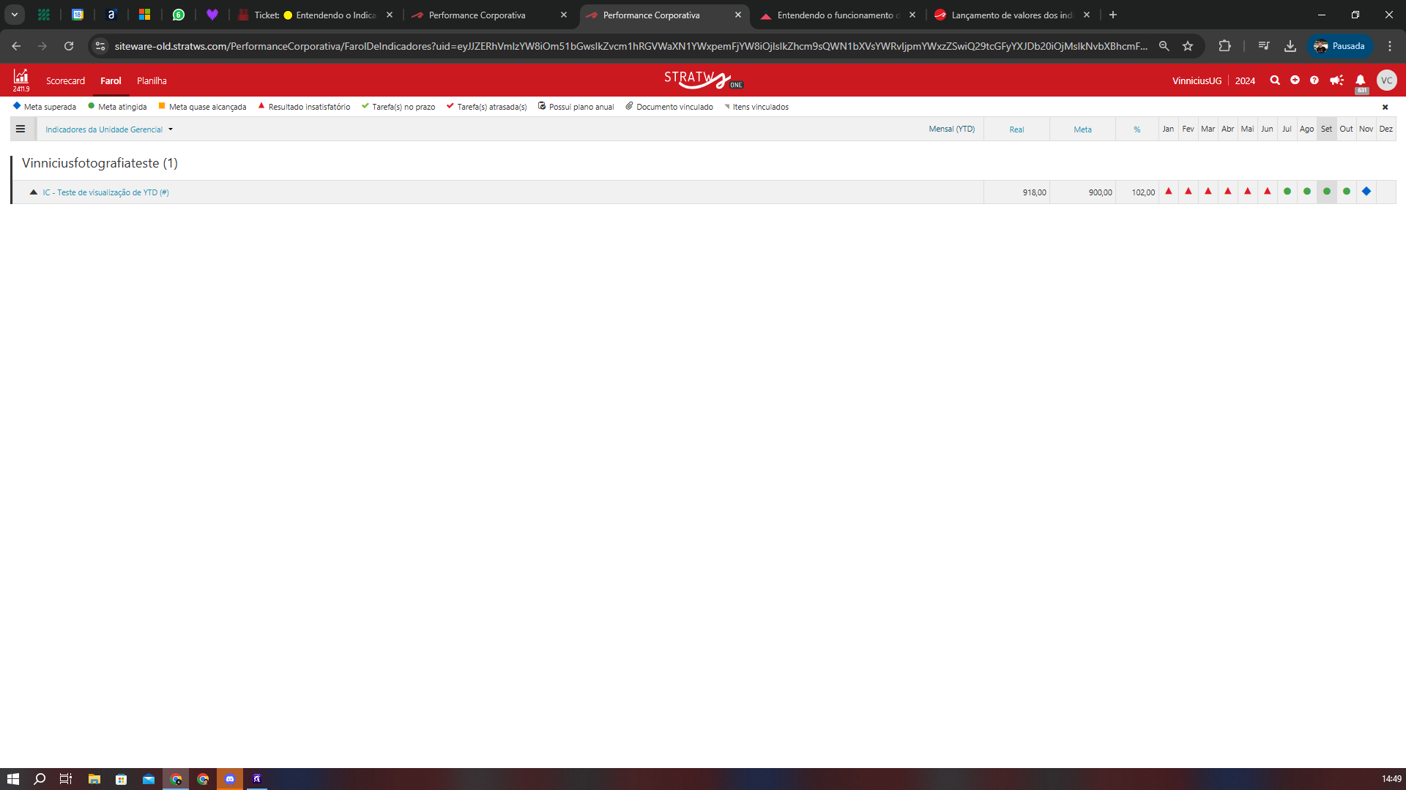Click the Resultado insatisfatório legend item
Viewport: 1406px width, 790px height.
(304, 107)
